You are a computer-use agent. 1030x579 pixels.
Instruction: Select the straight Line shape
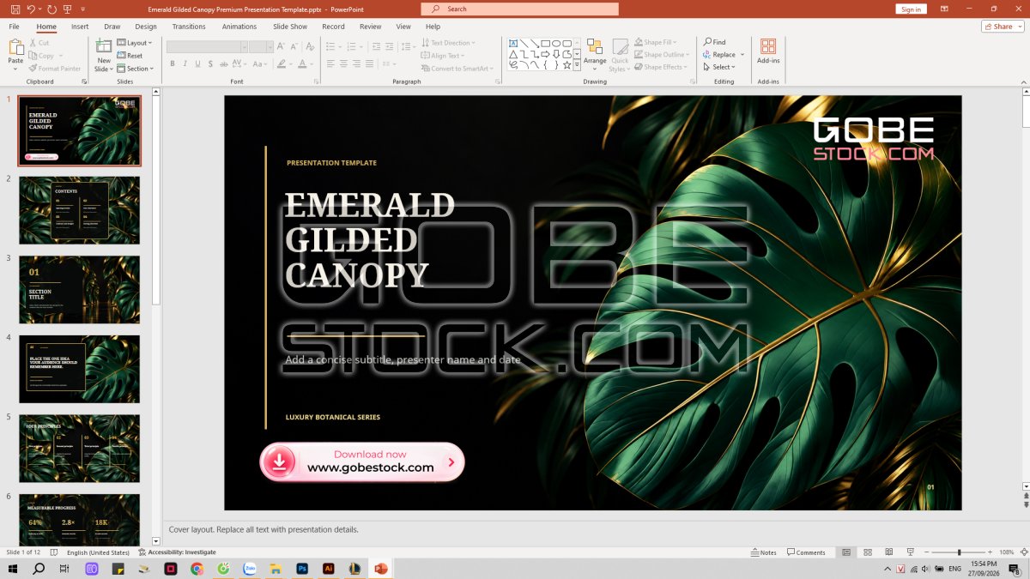tap(524, 43)
